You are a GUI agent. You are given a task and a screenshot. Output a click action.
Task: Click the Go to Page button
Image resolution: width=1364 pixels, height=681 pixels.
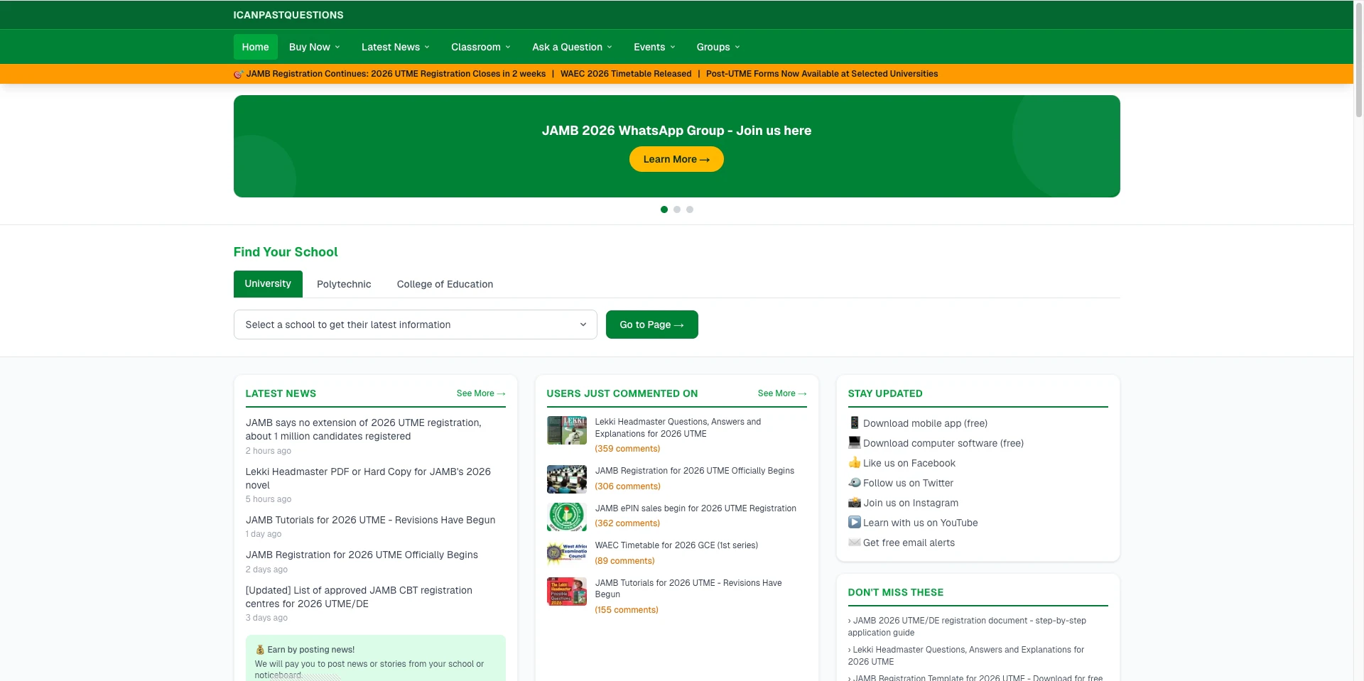(651, 325)
